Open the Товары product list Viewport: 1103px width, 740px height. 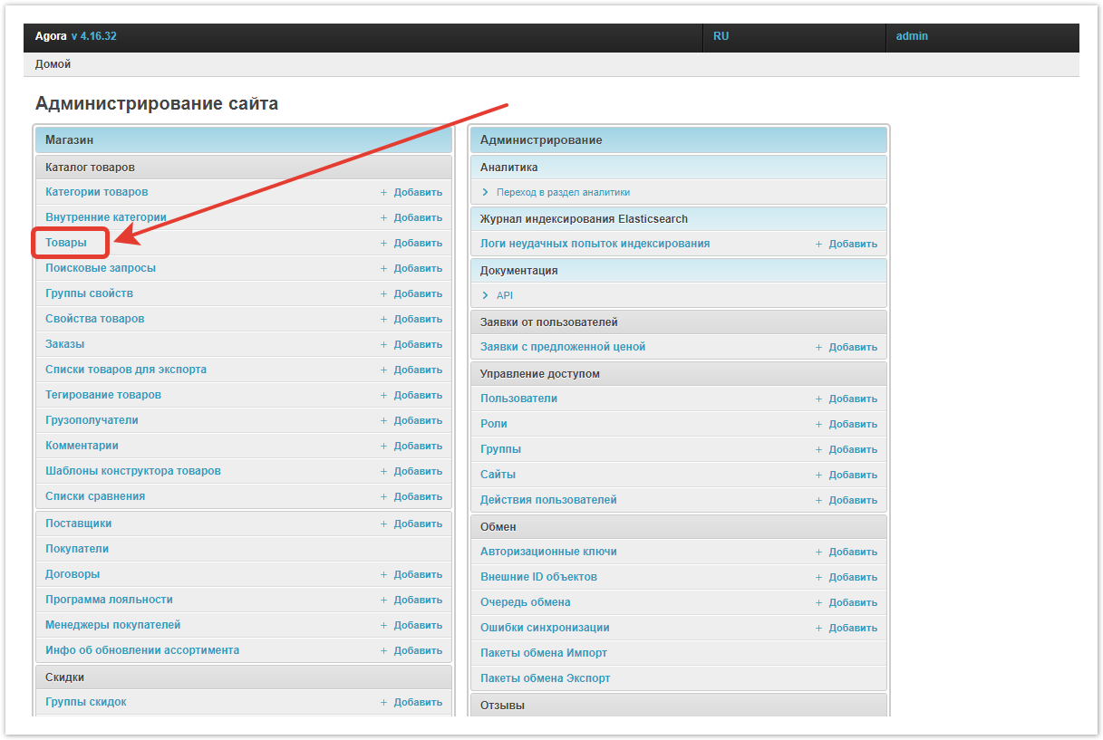[x=66, y=243]
